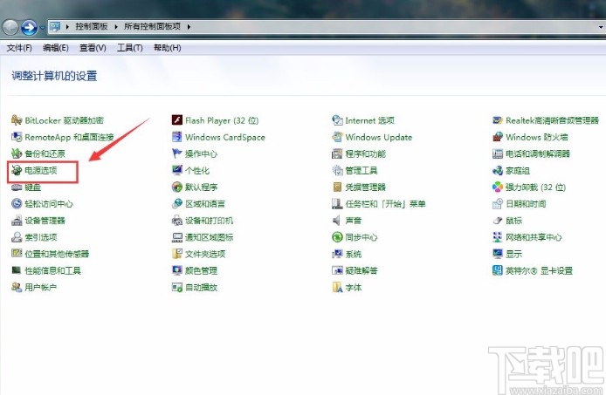
Task: Open 任务栏和「开始」菜单 link
Action: pyautogui.click(x=385, y=204)
